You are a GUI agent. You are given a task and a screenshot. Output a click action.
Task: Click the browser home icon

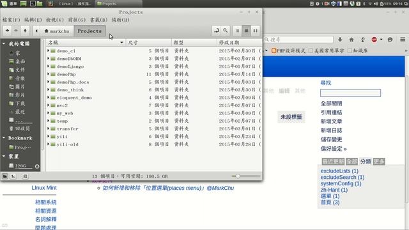click(x=351, y=40)
